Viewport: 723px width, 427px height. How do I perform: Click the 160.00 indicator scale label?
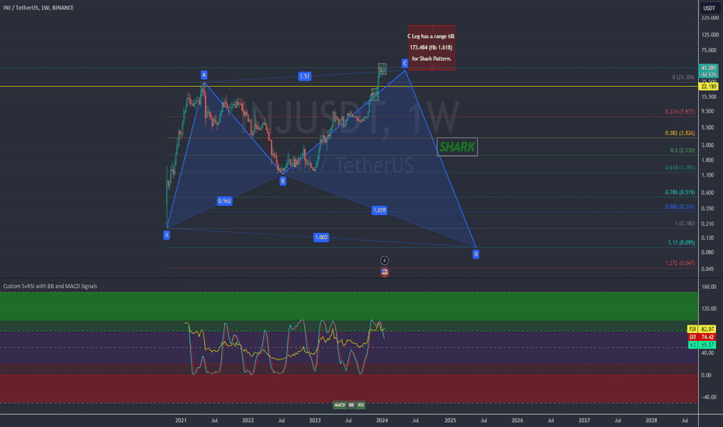(x=709, y=286)
